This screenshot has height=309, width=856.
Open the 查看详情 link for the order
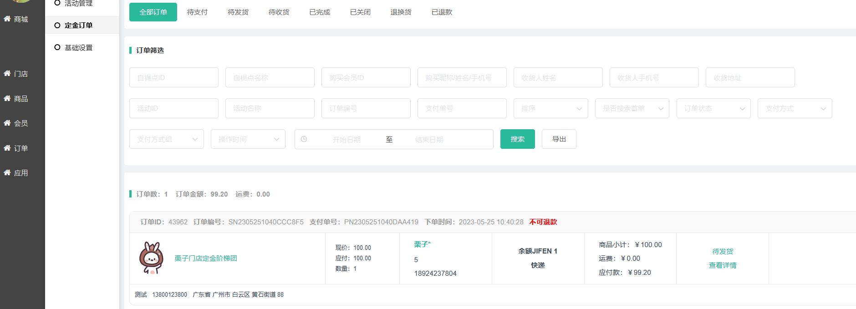722,265
